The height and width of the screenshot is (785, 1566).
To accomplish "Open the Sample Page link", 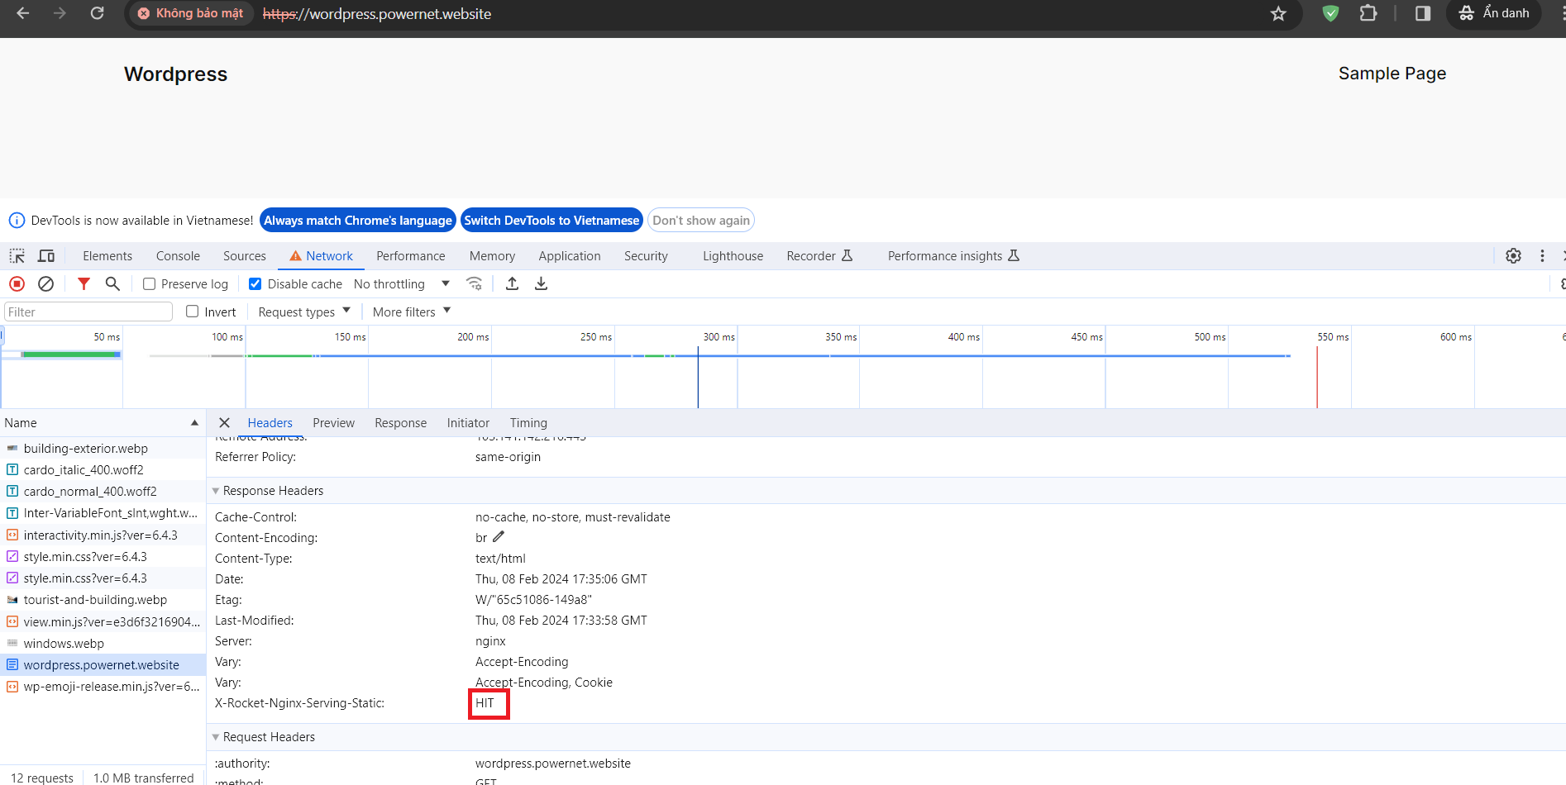I will point(1392,74).
